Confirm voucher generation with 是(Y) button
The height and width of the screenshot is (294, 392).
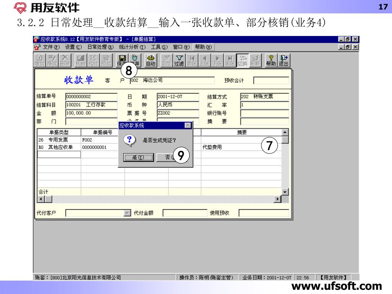click(139, 157)
